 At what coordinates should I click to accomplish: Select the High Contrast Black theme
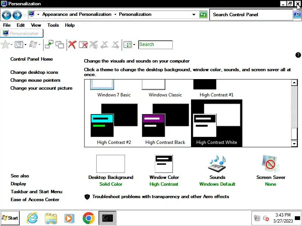pyautogui.click(x=165, y=124)
